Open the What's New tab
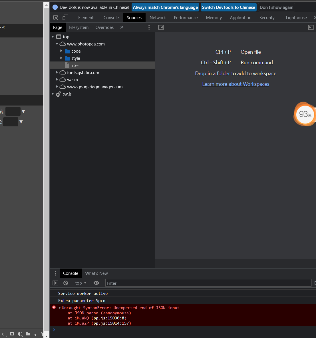 coord(96,273)
